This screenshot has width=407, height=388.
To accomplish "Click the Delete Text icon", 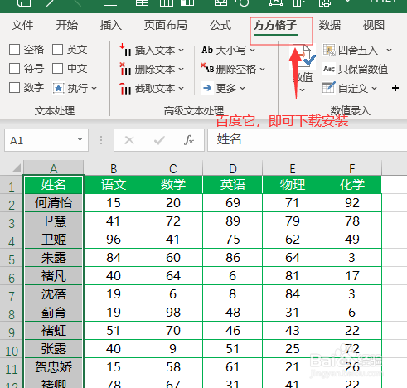I will coord(125,69).
